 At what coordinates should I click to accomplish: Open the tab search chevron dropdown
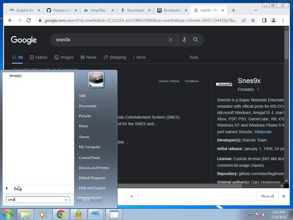pos(256,11)
